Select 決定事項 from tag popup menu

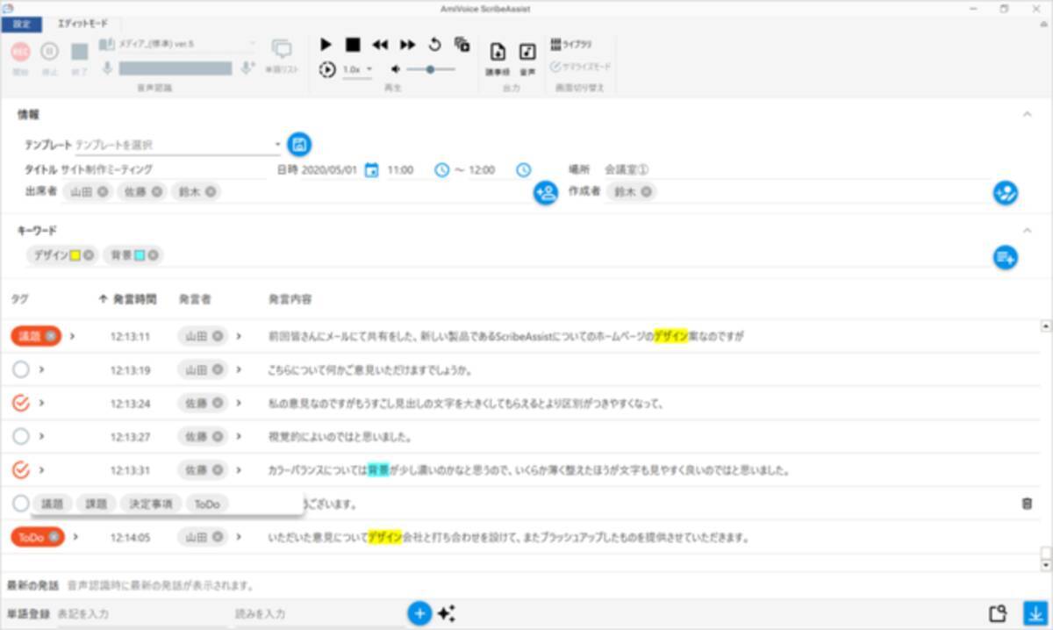[151, 504]
